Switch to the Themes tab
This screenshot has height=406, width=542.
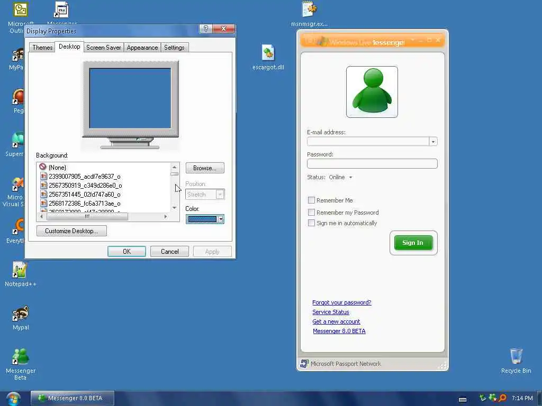[x=42, y=47]
